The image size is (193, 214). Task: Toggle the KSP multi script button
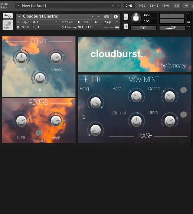pyautogui.click(x=177, y=5)
